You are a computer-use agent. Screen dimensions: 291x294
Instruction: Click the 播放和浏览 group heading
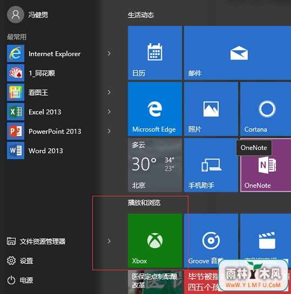144,203
